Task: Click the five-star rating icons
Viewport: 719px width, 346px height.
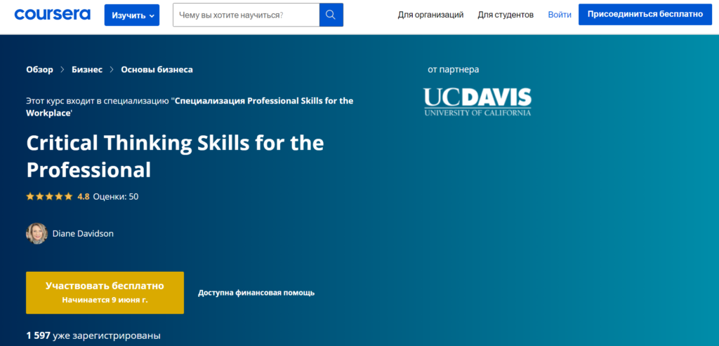Action: 49,197
